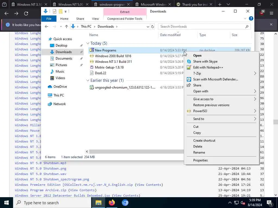Open the notification center icon

[x=269, y=203]
